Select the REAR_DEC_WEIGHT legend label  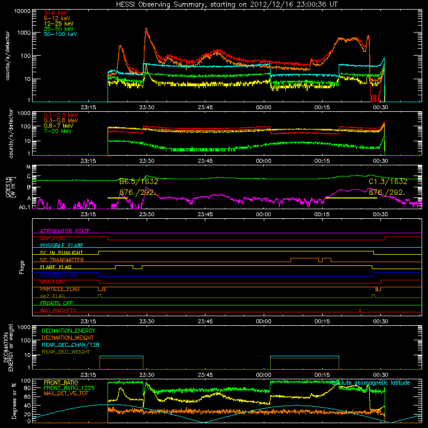66,352
